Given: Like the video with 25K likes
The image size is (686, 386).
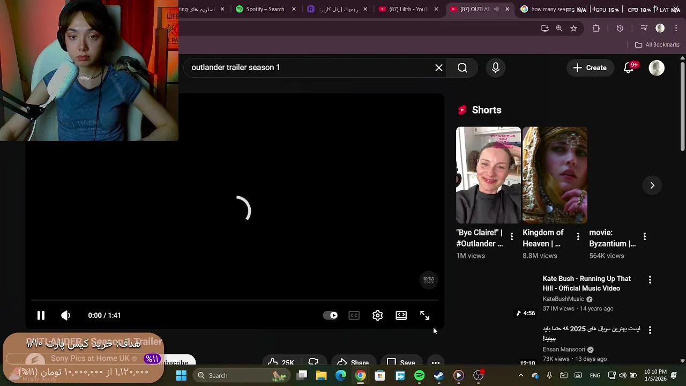Looking at the screenshot, I should pyautogui.click(x=281, y=362).
